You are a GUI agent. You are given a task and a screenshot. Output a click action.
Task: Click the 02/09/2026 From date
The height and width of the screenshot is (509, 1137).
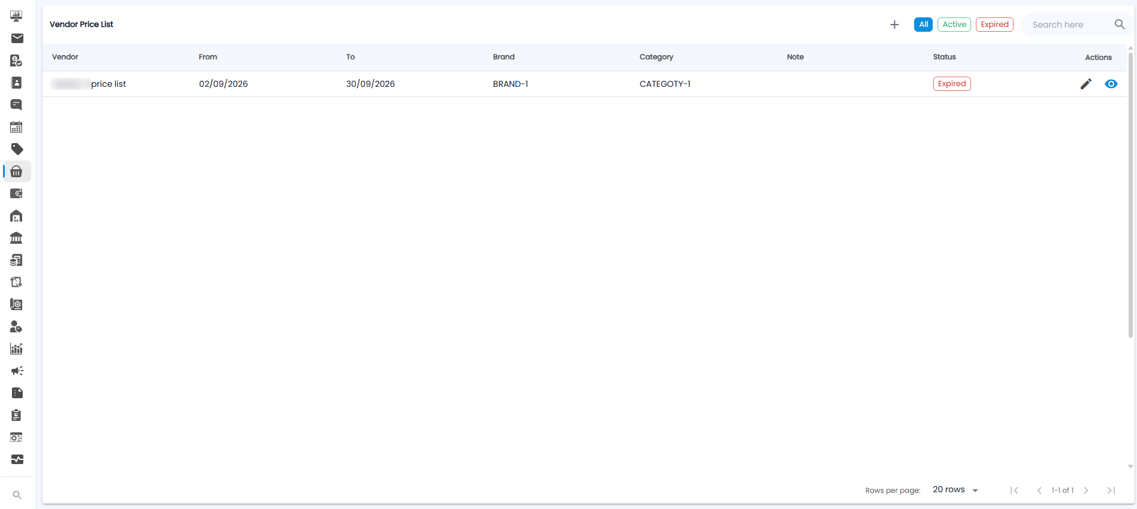point(223,84)
